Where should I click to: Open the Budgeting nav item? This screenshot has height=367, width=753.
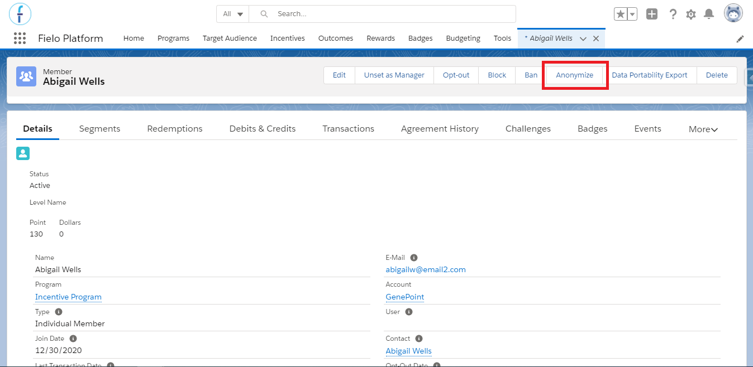click(x=463, y=38)
